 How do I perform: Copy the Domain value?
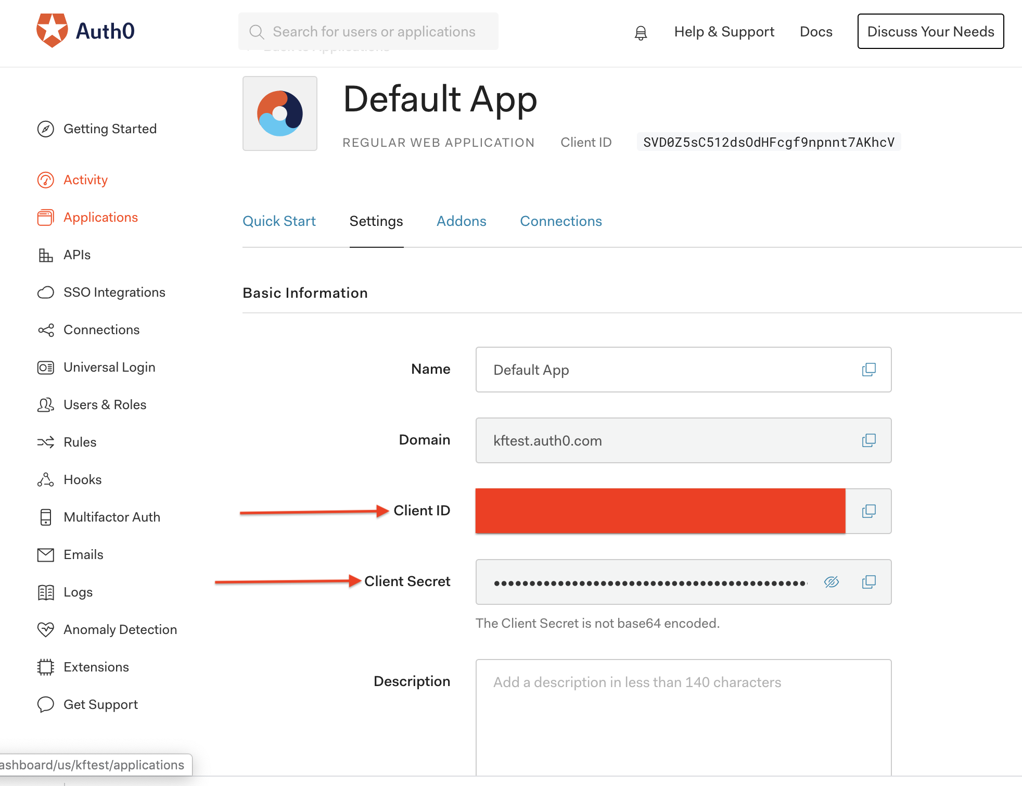point(868,440)
